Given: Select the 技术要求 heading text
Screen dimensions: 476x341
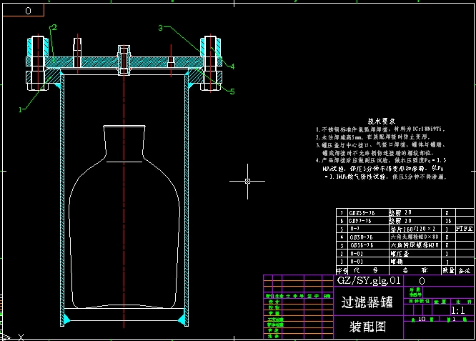Looking at the screenshot, I should click(382, 121).
